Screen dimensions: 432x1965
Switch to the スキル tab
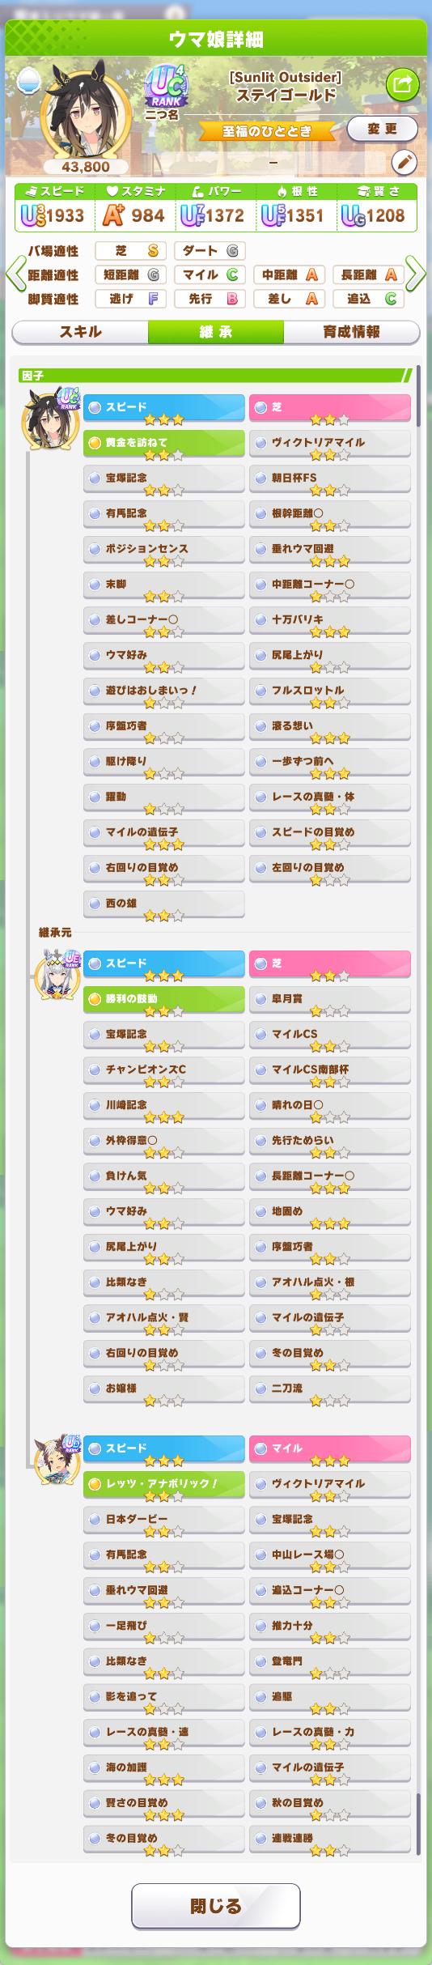pyautogui.click(x=80, y=332)
